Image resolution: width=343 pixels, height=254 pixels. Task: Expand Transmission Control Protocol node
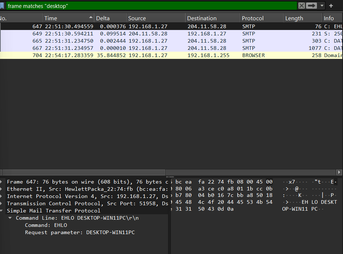(x=1, y=203)
